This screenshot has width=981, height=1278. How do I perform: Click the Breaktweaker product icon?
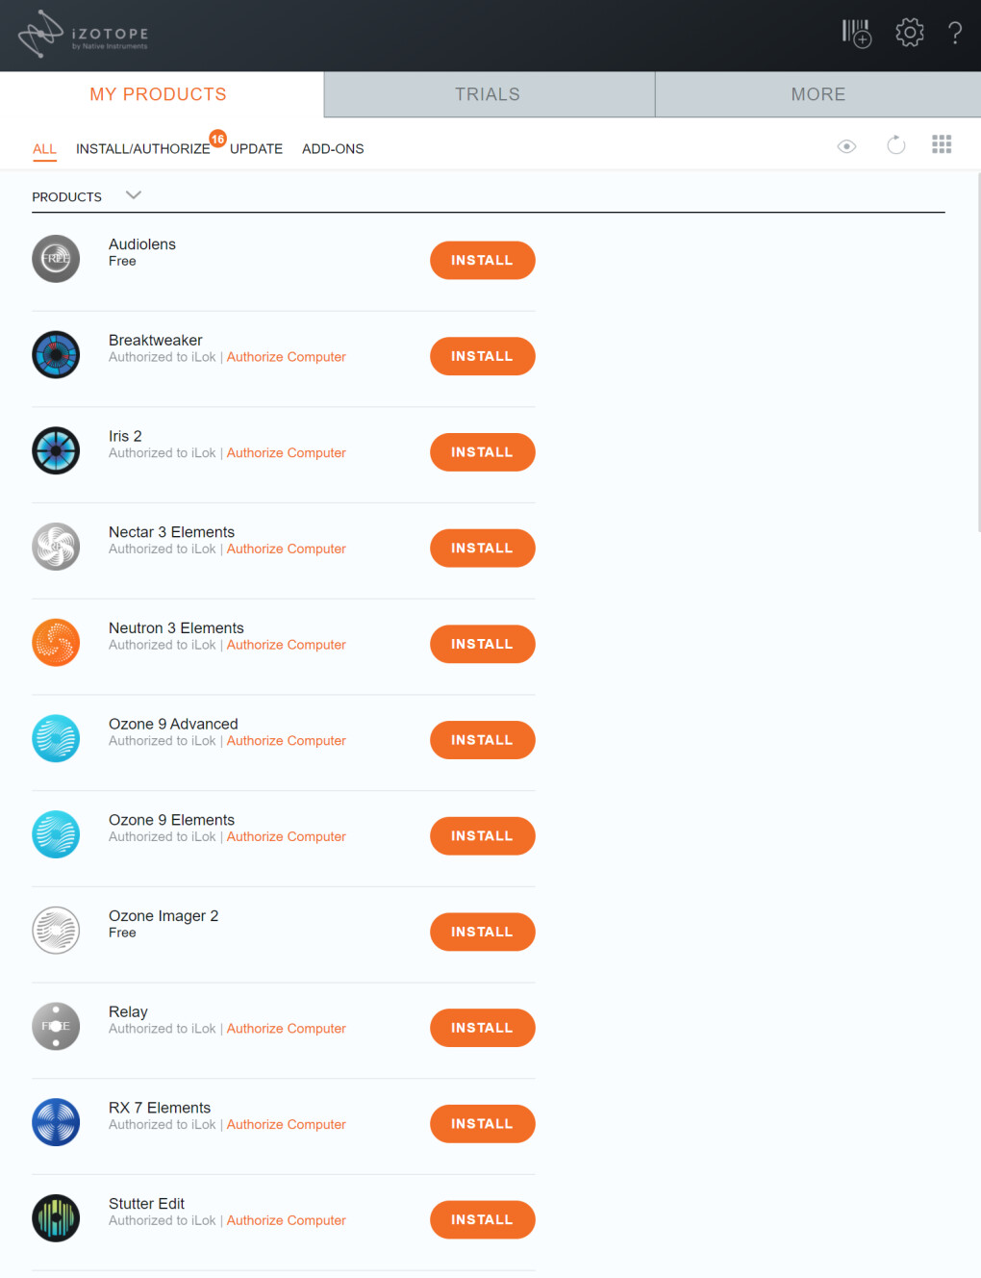(x=56, y=355)
